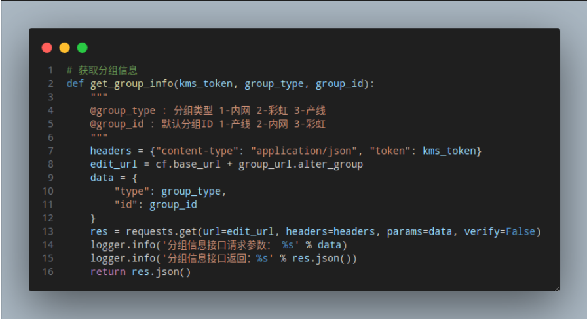Click the @group_type docstring line
Screen dimensions: 587x319
pos(208,111)
